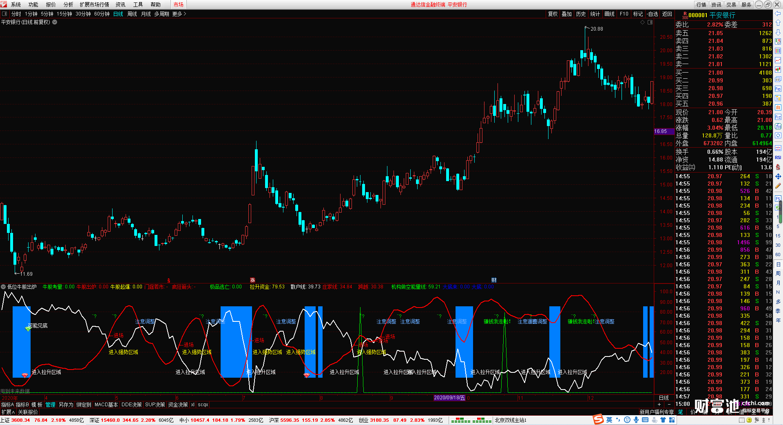Switch Sogou input to 英 English mode

tap(609, 420)
